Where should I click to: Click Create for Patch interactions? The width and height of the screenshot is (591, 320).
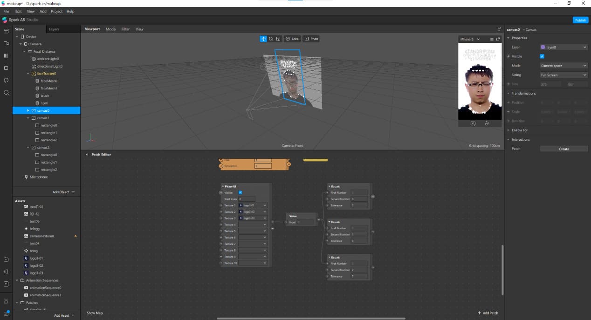[564, 149]
